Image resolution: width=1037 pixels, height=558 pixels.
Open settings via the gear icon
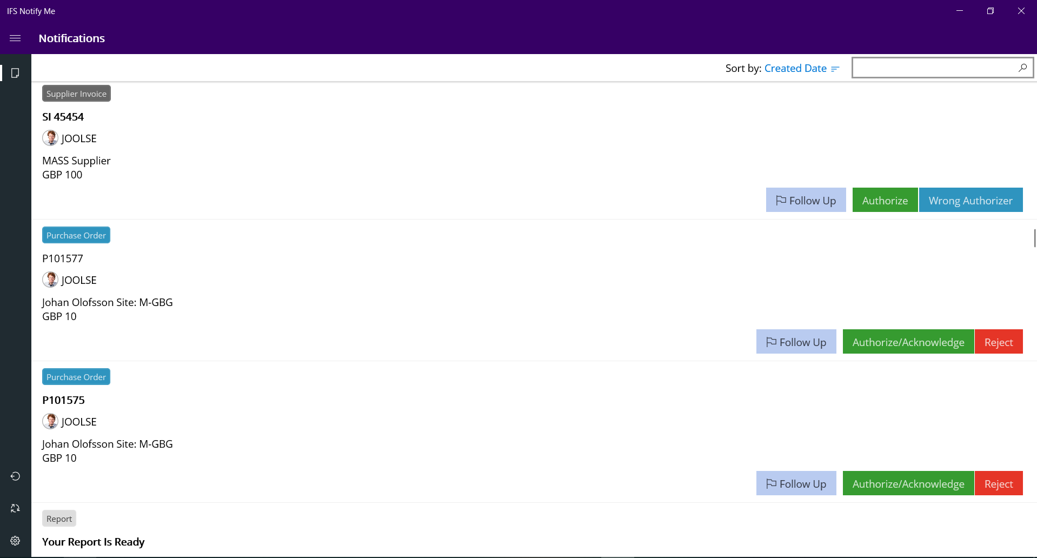click(x=15, y=541)
